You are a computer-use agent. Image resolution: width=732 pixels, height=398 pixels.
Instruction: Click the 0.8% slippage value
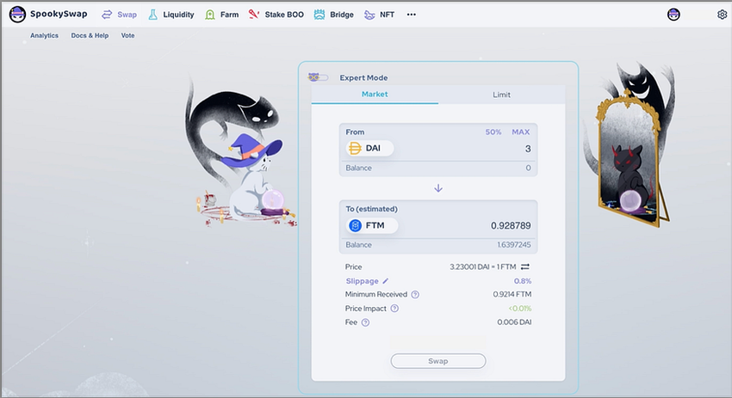523,281
